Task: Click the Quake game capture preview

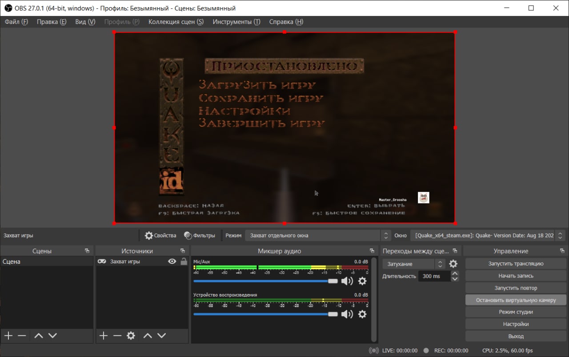Action: click(284, 127)
